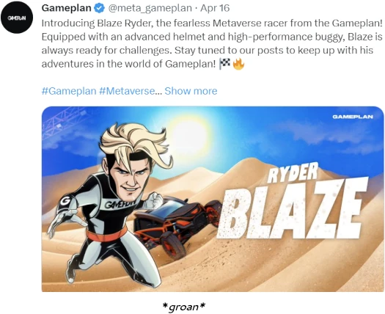385x314 pixels.
Task: Click the checkered flag emoji
Action: tap(224, 64)
